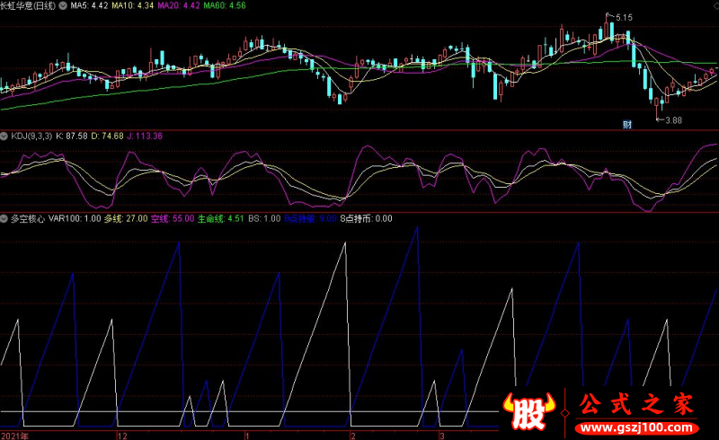Click the 公式之家 watermark text
The width and height of the screenshot is (719, 440).
point(636,404)
